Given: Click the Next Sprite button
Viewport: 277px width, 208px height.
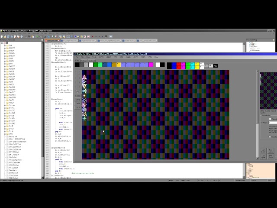Looking at the screenshot, I should [x=271, y=156].
